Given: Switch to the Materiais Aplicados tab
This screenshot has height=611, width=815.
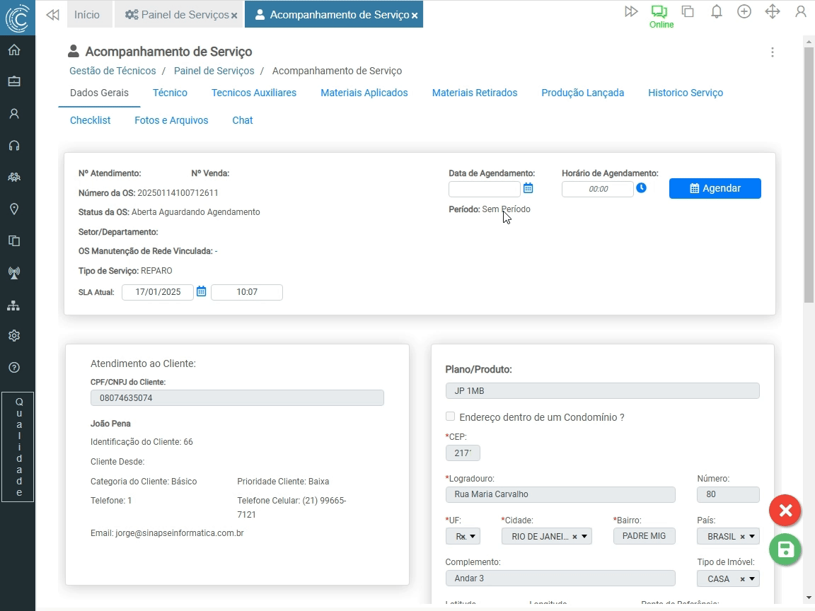Looking at the screenshot, I should click(x=364, y=93).
